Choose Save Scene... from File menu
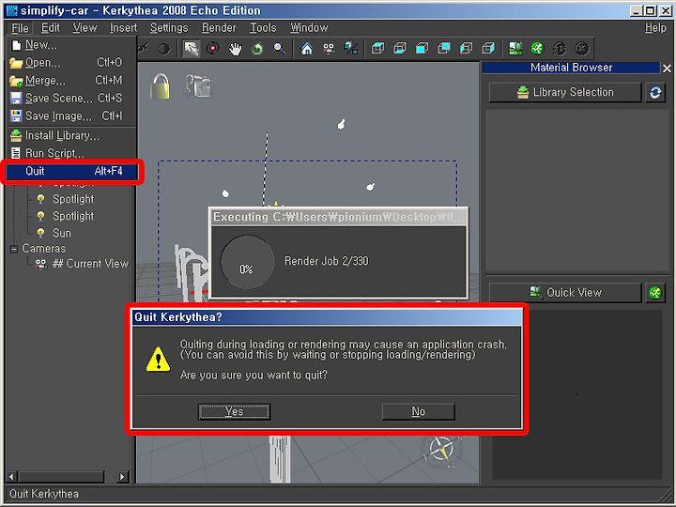 coord(71,99)
